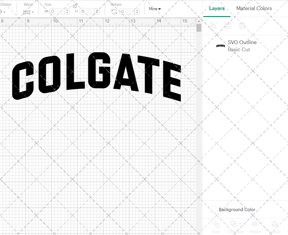The image size is (288, 235).
Task: Click the Attach button
Action: 255,227
